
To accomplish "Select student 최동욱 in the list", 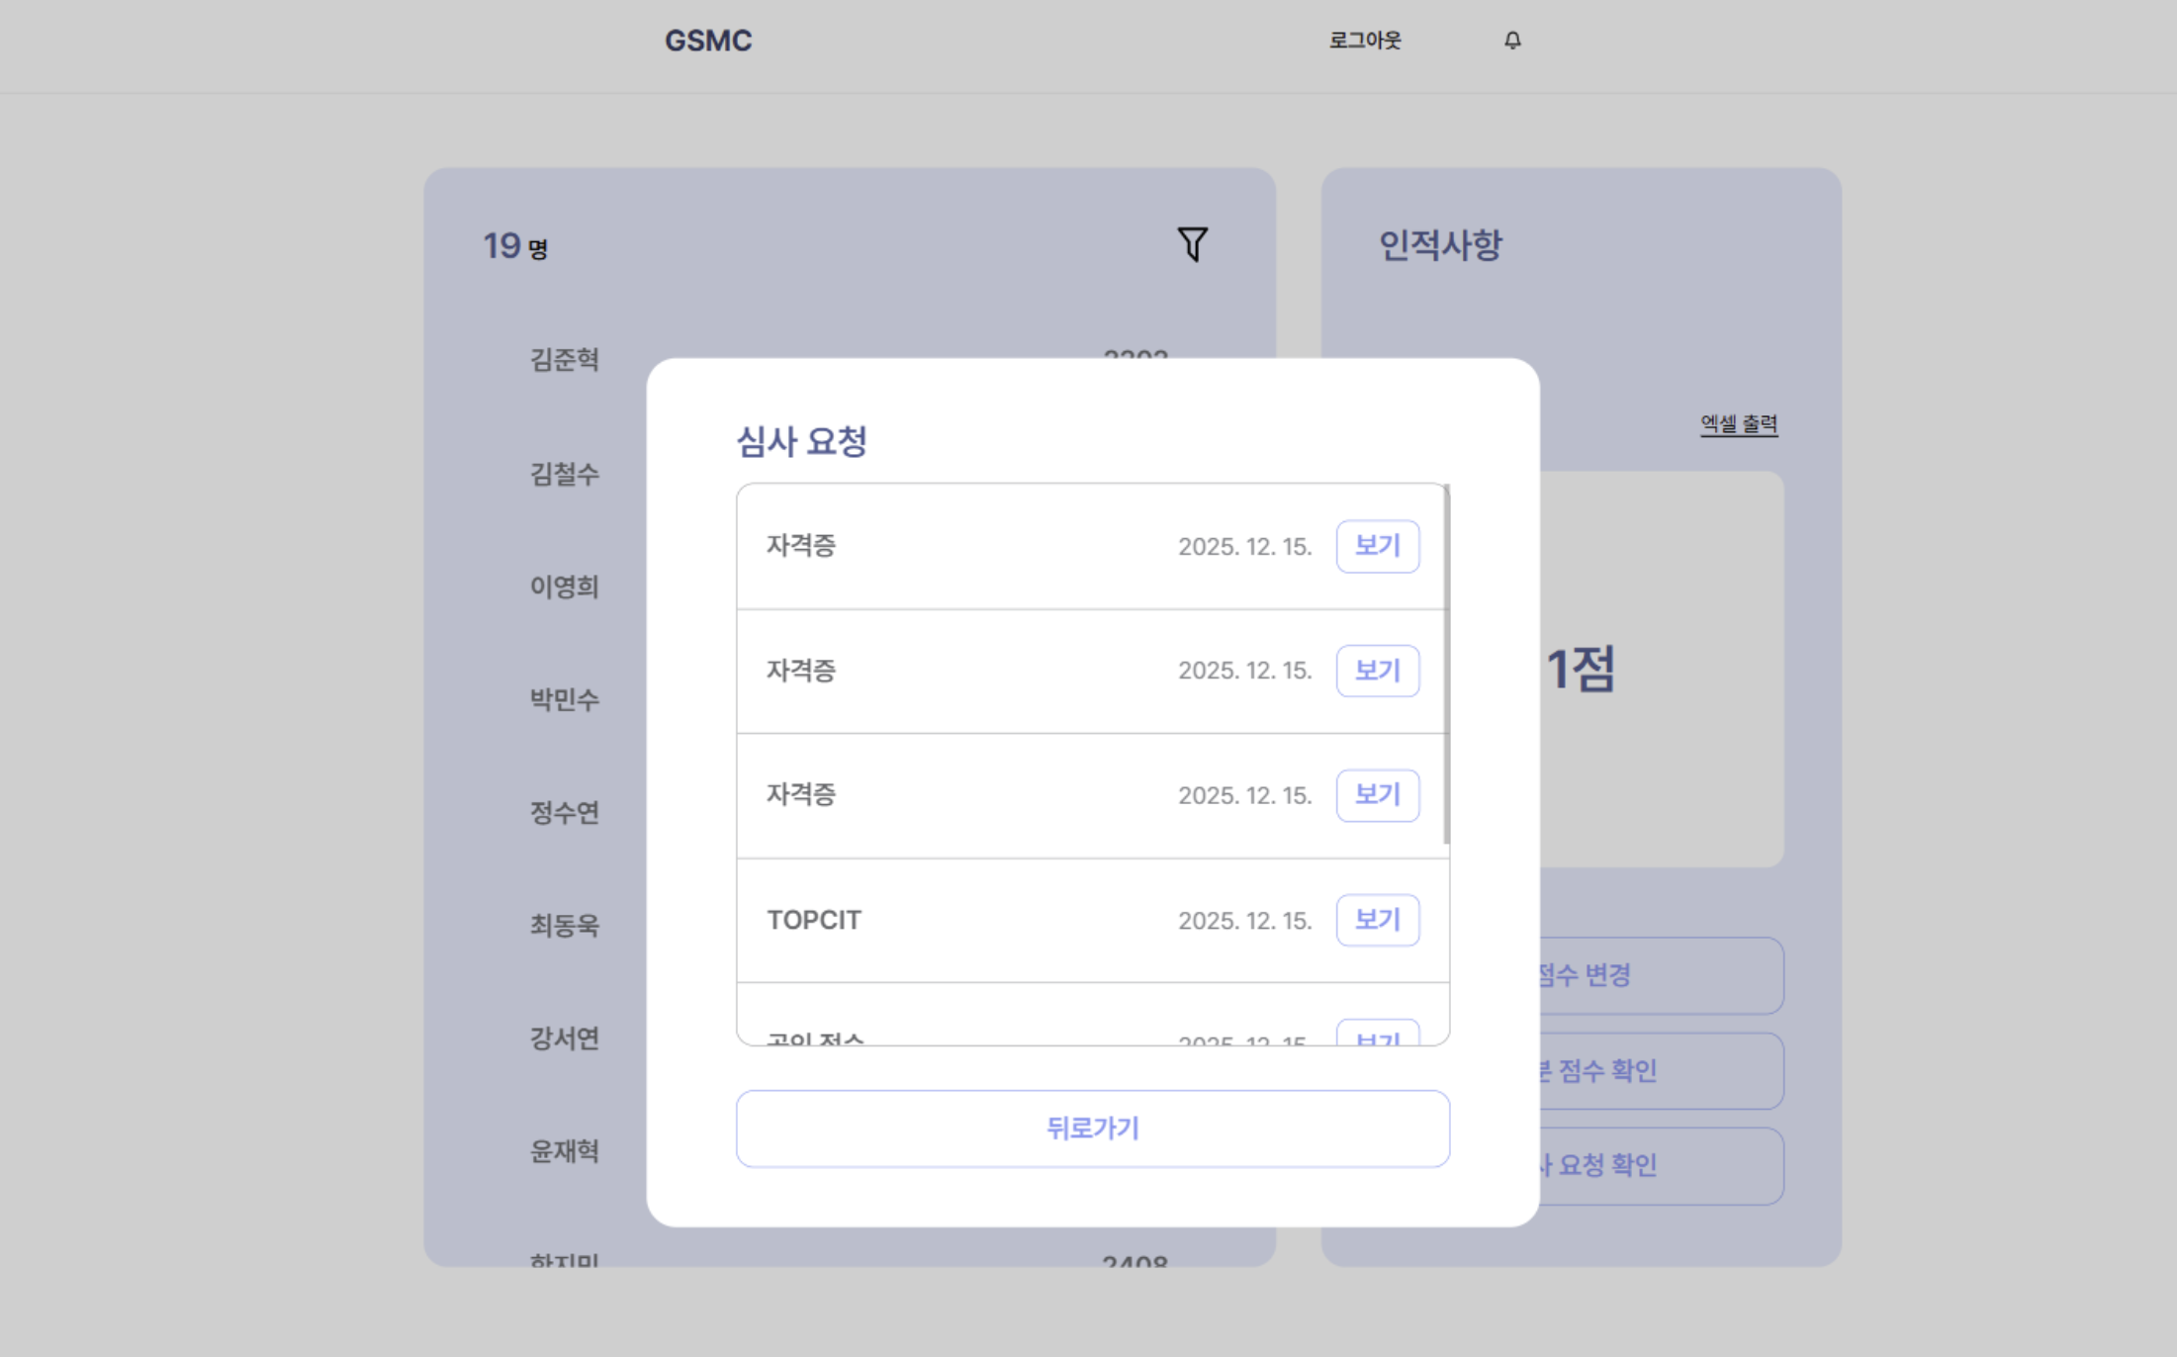I will [x=565, y=925].
